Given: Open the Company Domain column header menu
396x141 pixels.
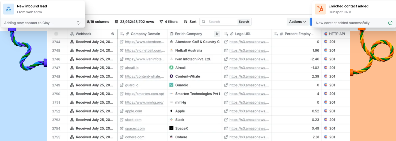Looking at the screenshot, I should point(142,34).
